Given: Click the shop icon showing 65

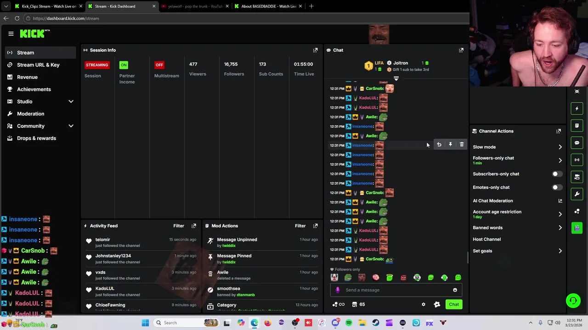Looking at the screenshot, I should pyautogui.click(x=358, y=304).
